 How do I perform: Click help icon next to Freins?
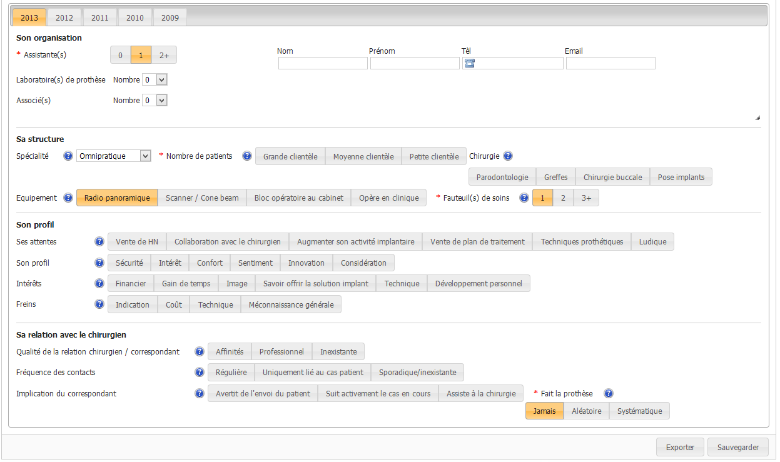[99, 304]
